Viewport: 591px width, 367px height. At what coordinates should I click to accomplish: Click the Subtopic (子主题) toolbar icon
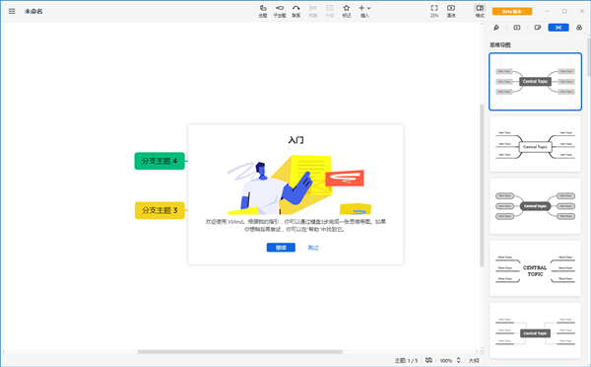pos(280,11)
